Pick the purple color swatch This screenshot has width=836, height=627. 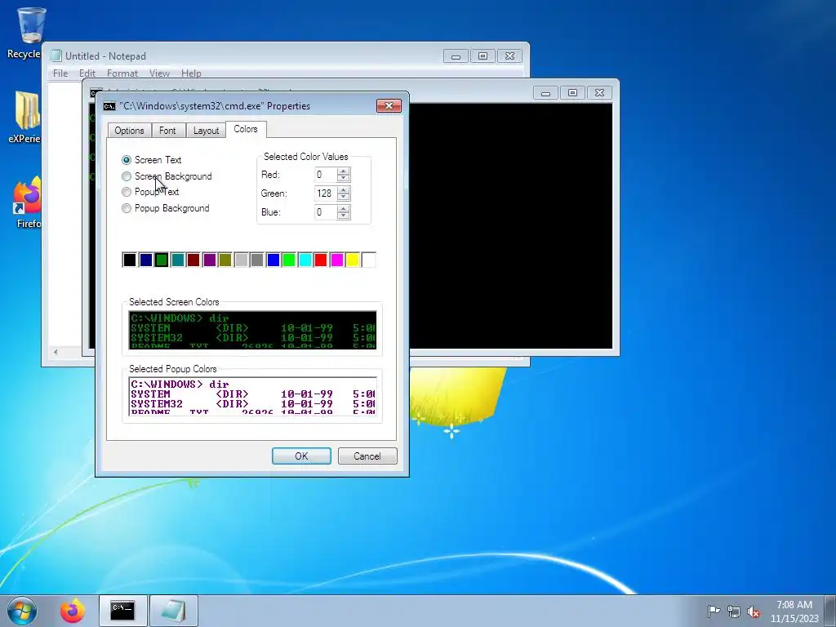click(x=210, y=260)
